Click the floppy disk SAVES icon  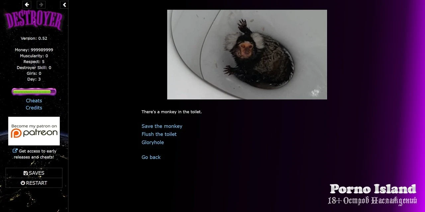click(x=26, y=173)
